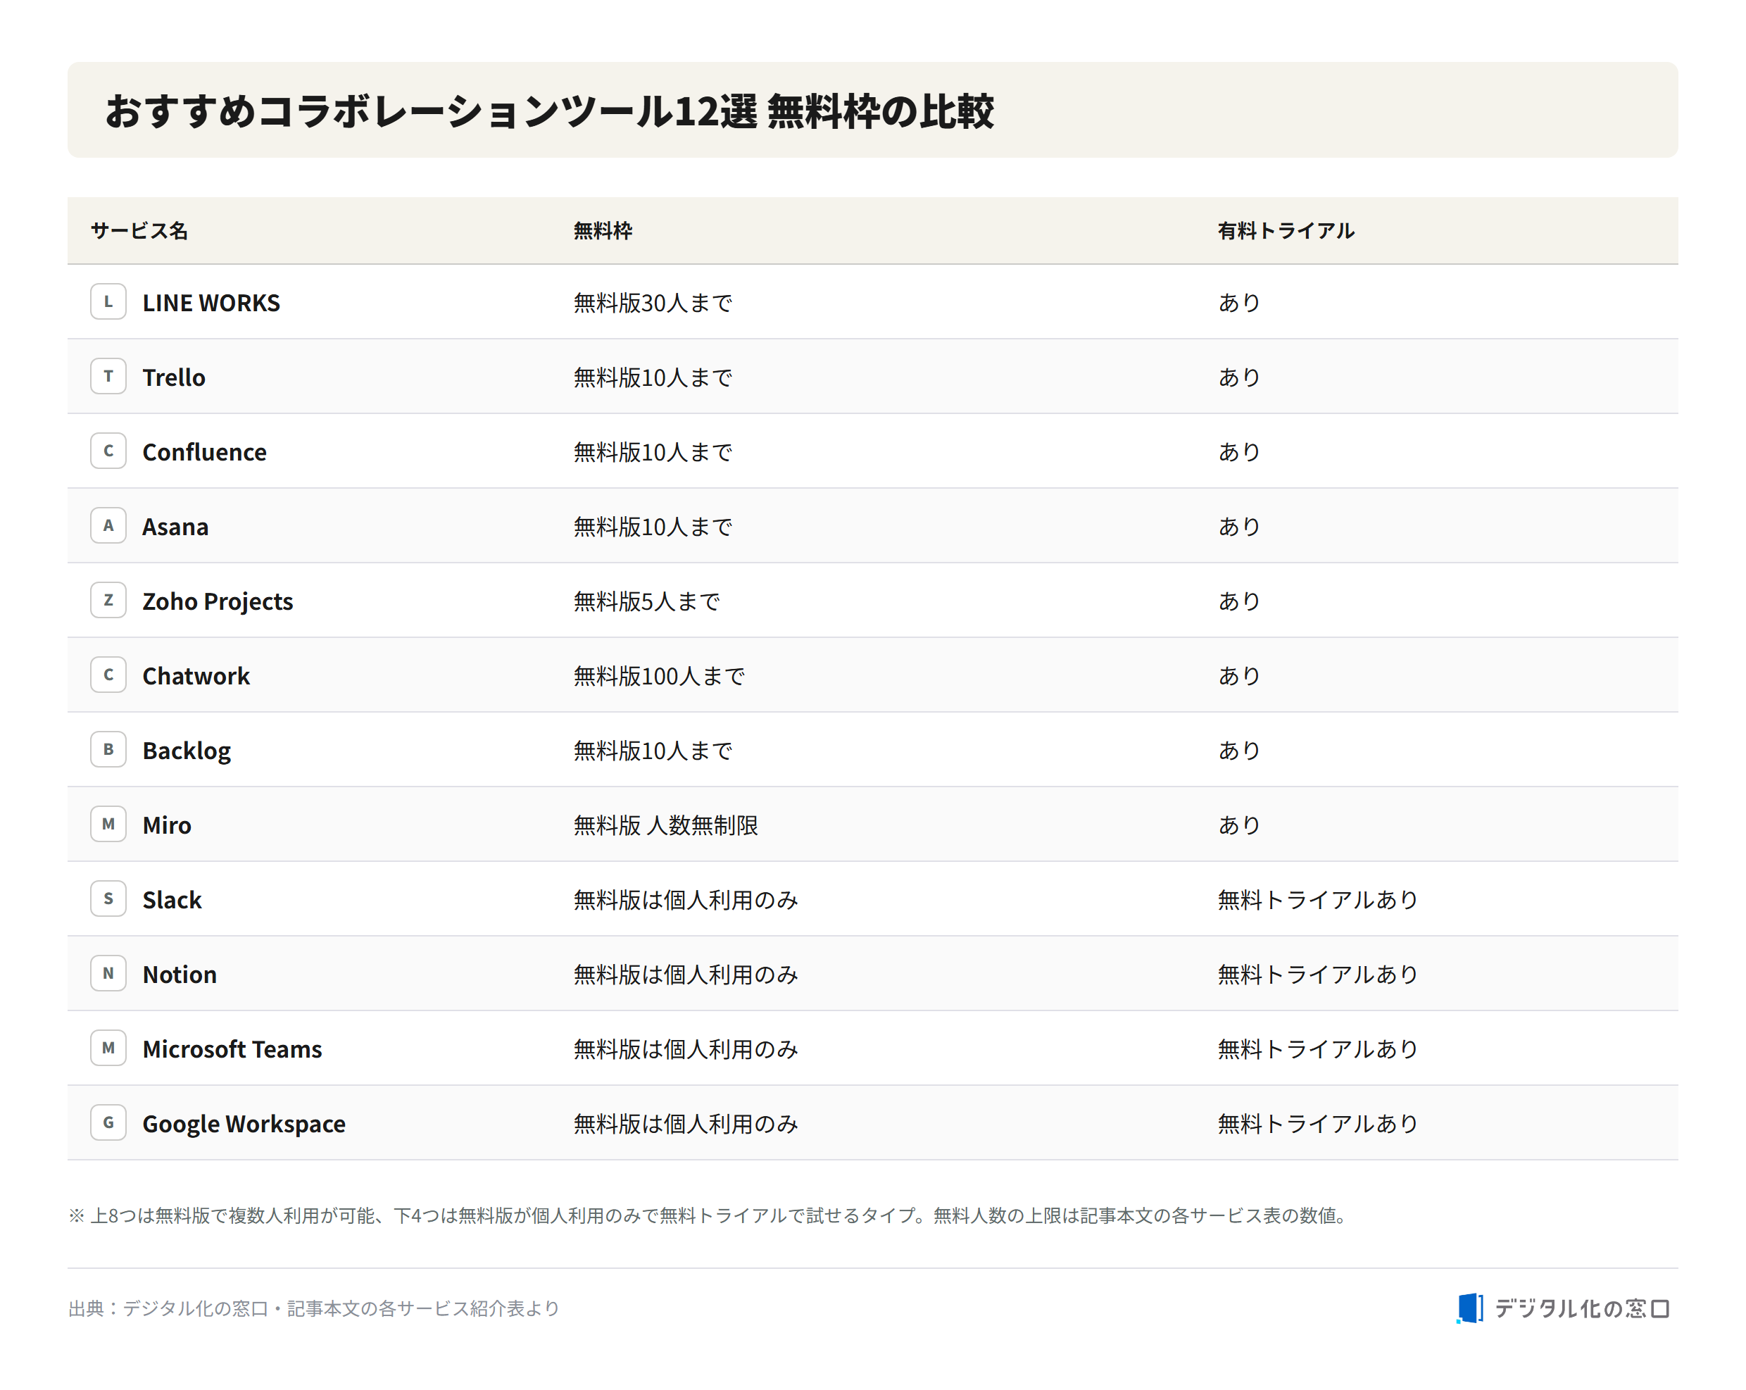This screenshot has width=1746, height=1390.
Task: Select the Miro service name
Action: (x=167, y=825)
